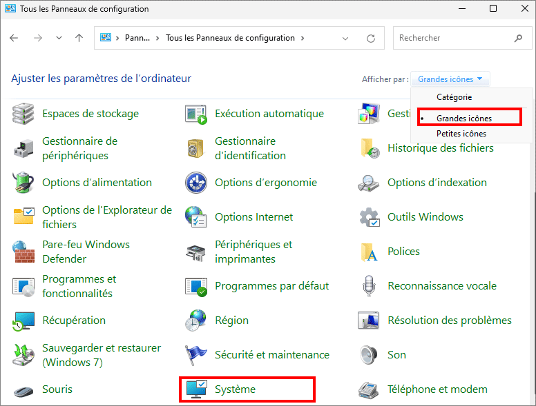Image resolution: width=536 pixels, height=406 pixels.
Task: Open 'Reconnaissance vocale' link
Action: [442, 286]
